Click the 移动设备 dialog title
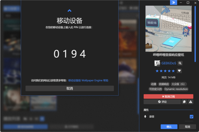 70,21
